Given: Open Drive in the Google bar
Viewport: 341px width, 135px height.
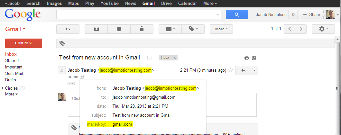Looking at the screenshot, I should 166,3.
